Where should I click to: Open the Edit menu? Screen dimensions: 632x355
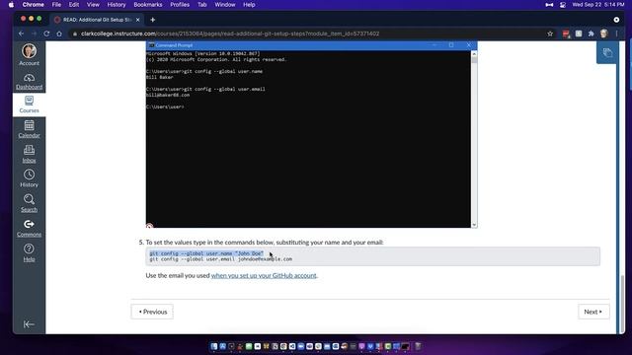74,5
